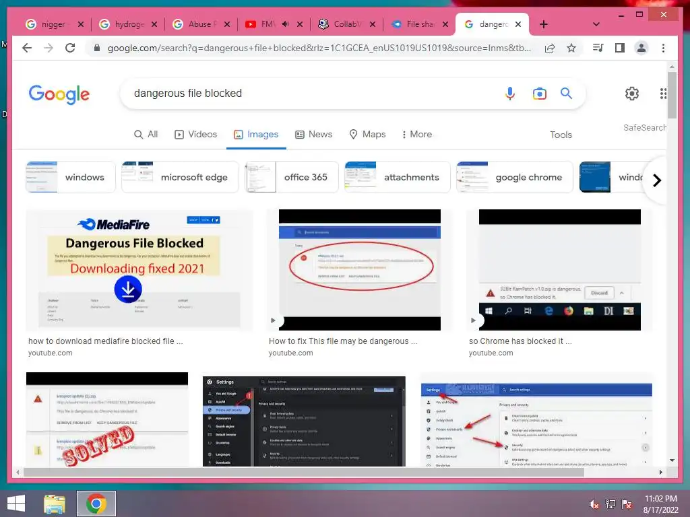The width and height of the screenshot is (690, 517).
Task: Close the 'hydroge' tab
Action: point(154,24)
